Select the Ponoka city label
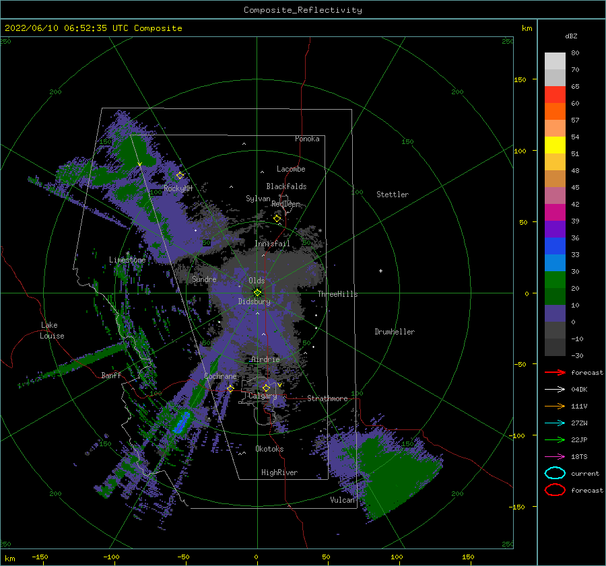Image resolution: width=606 pixels, height=566 pixels. (x=307, y=139)
